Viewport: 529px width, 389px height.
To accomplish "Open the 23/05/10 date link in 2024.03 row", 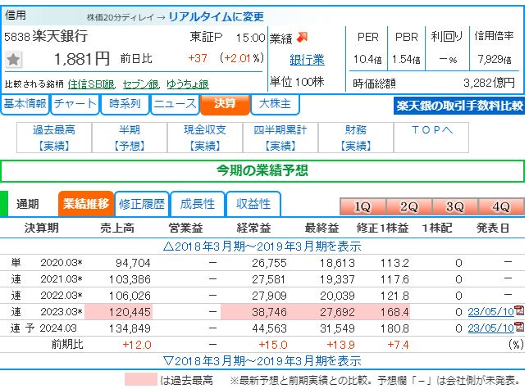I will (x=491, y=328).
